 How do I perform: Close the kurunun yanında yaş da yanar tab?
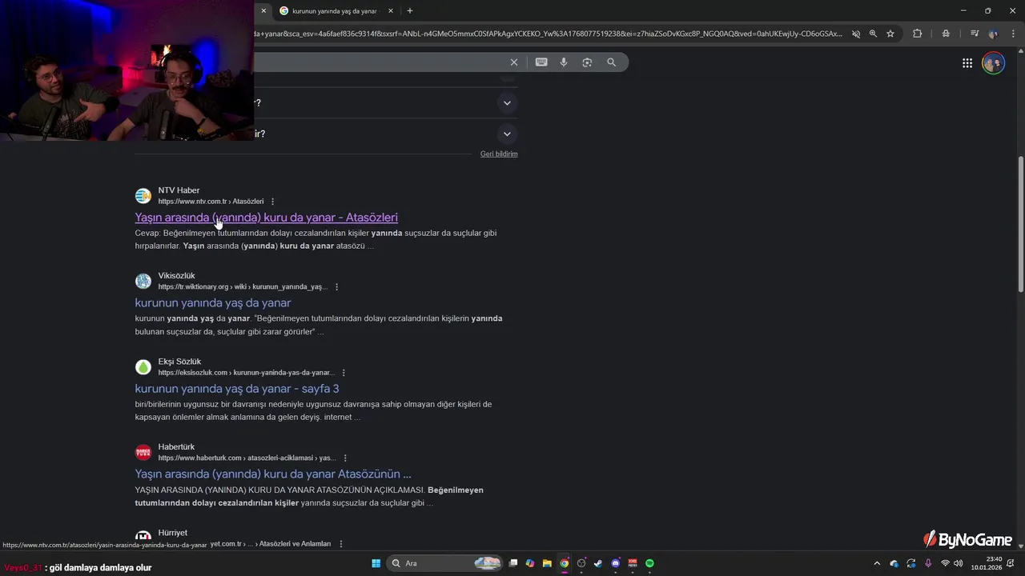391,11
